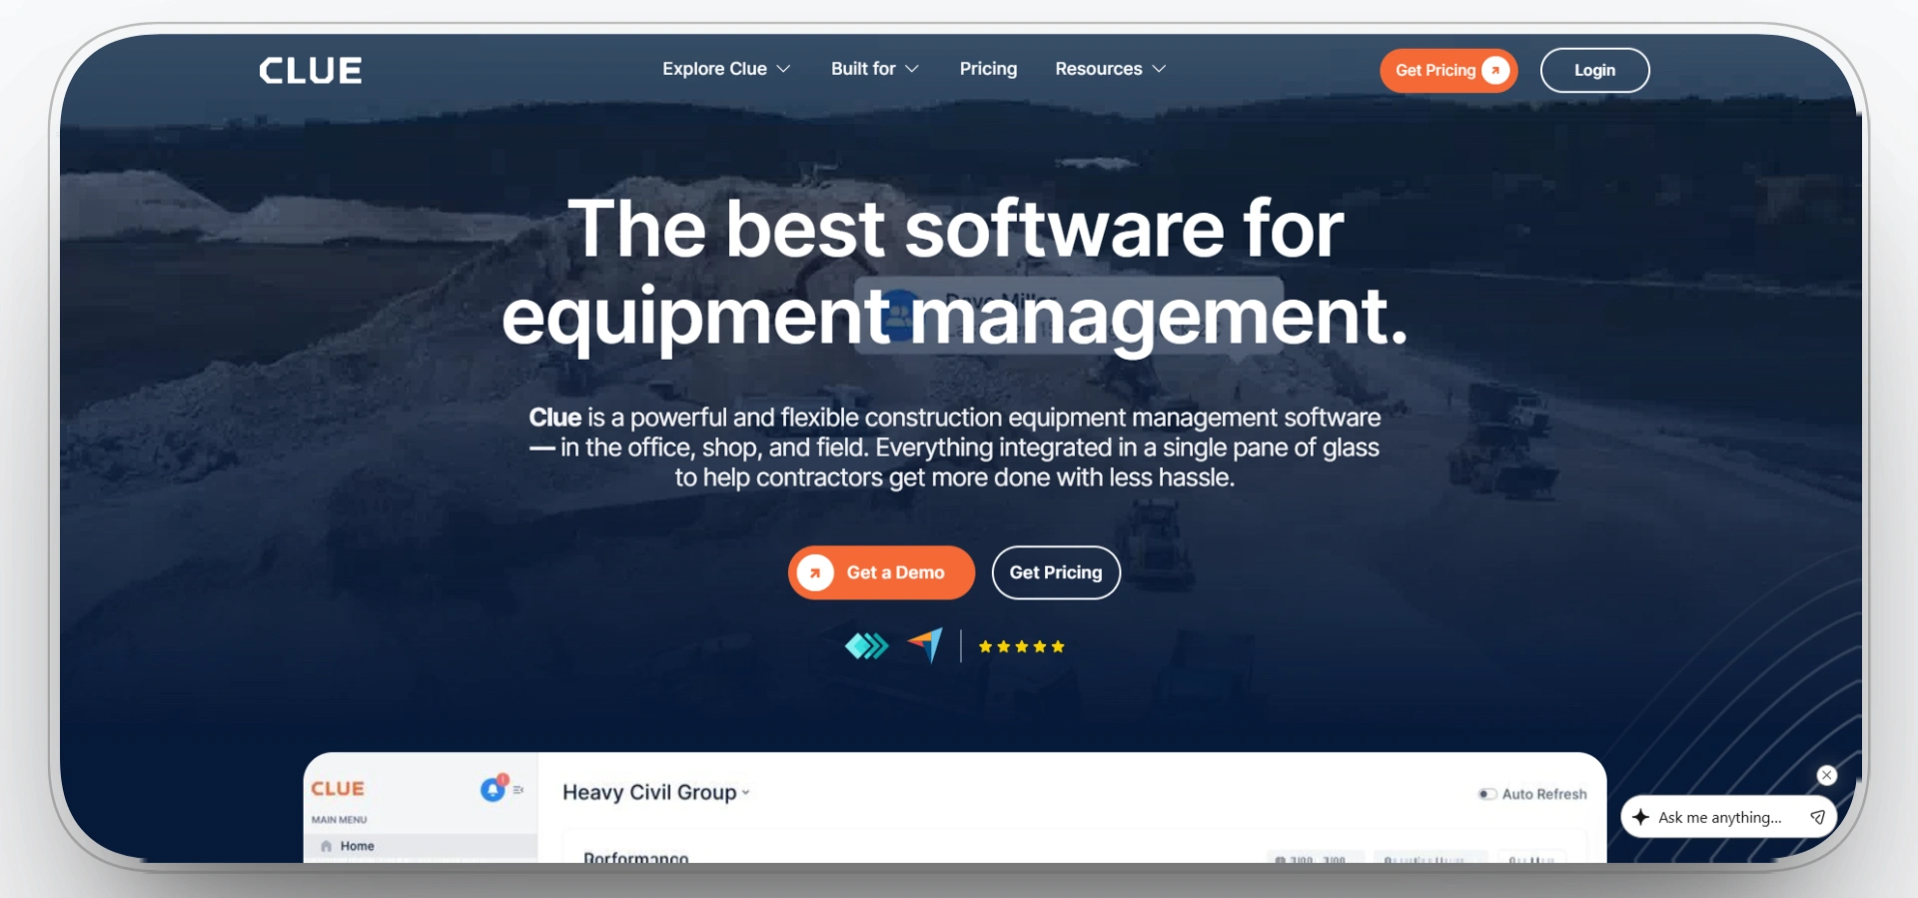Click the teal diamond arrows review logo

(866, 646)
